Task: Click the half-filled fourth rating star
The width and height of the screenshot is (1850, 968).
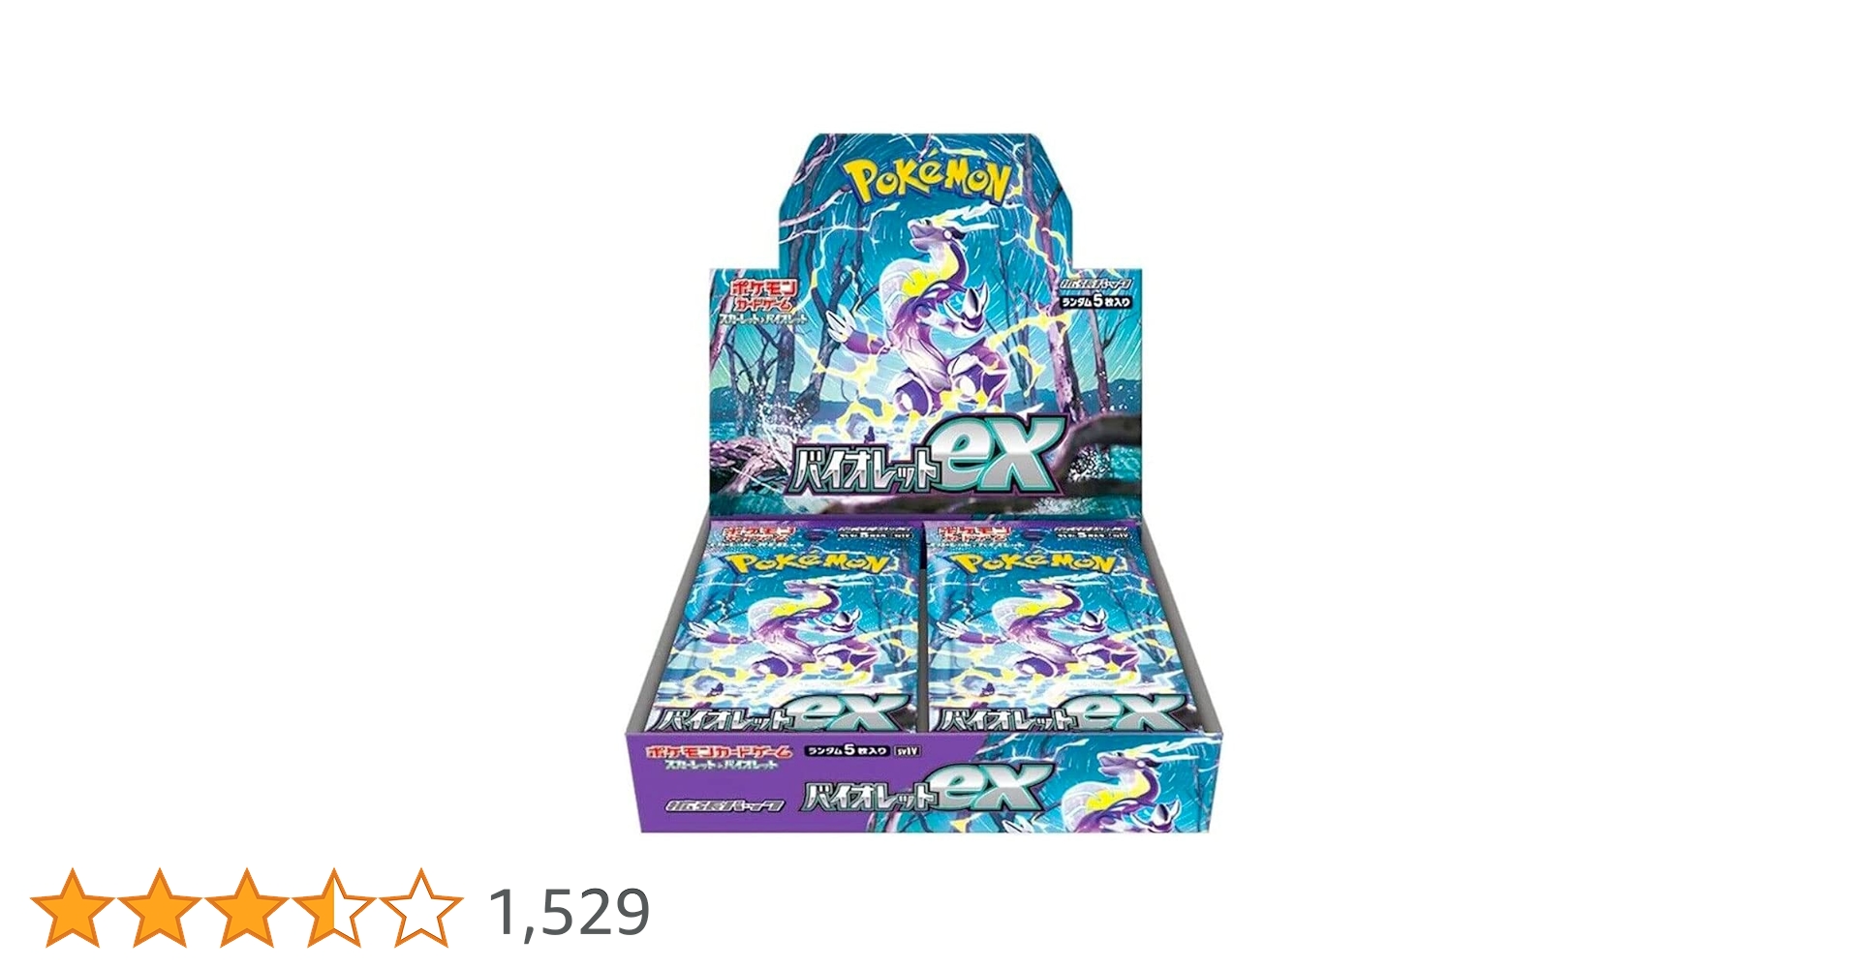Action: click(x=334, y=907)
